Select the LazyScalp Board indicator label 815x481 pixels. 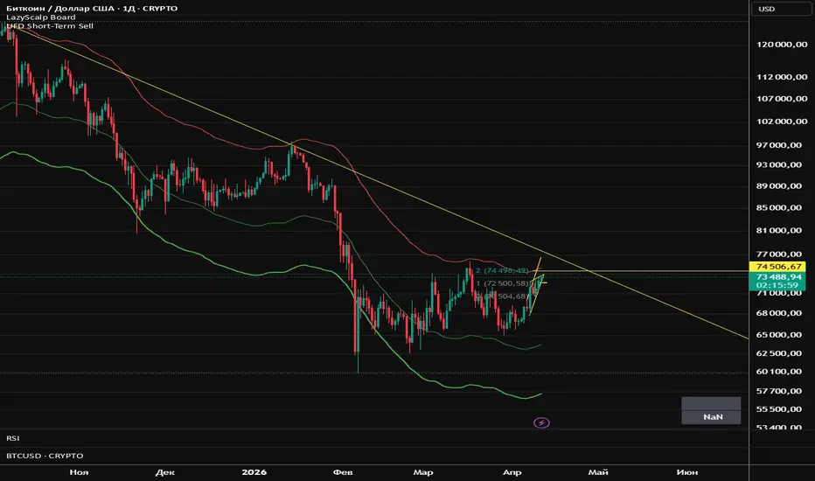point(41,17)
